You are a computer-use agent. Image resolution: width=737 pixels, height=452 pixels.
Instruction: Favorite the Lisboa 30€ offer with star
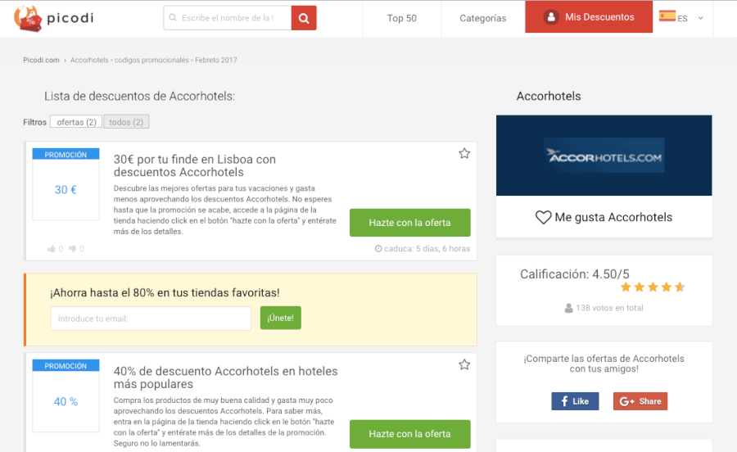[464, 153]
